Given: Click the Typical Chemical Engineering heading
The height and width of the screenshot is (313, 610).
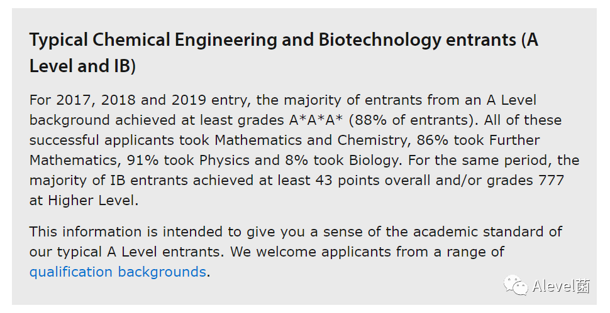Looking at the screenshot, I should [x=284, y=53].
